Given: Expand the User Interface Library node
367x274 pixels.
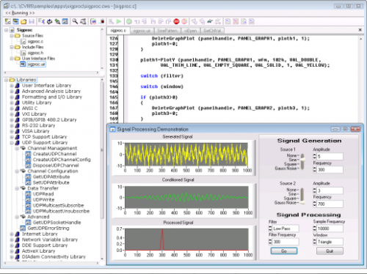Looking at the screenshot, I should (x=12, y=86).
